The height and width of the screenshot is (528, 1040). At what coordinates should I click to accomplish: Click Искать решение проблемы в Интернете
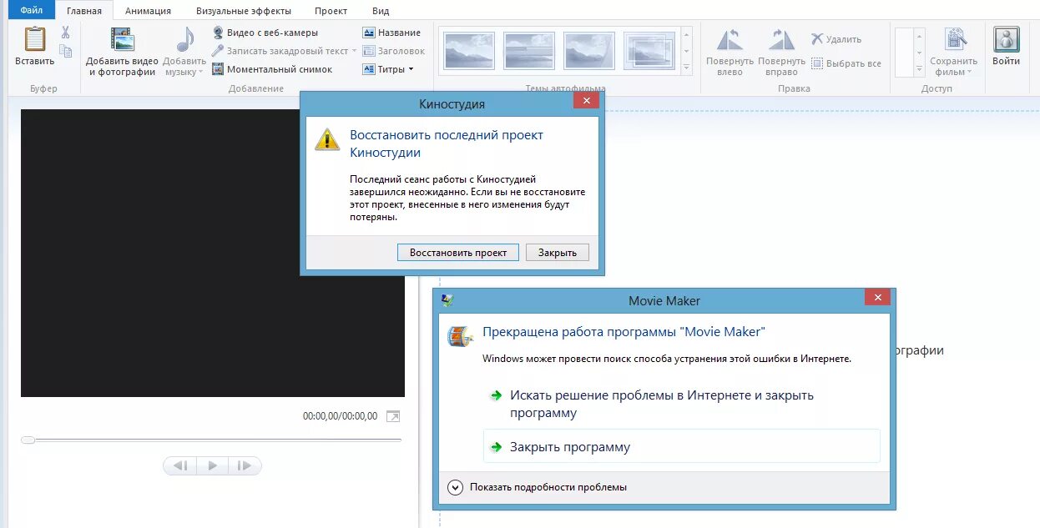(x=662, y=404)
